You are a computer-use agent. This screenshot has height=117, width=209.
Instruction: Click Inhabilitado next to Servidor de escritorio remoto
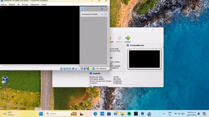pos(118,81)
